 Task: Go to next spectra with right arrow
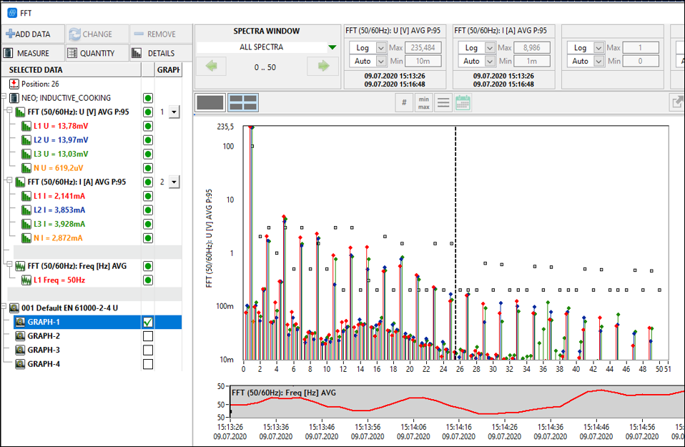322,66
